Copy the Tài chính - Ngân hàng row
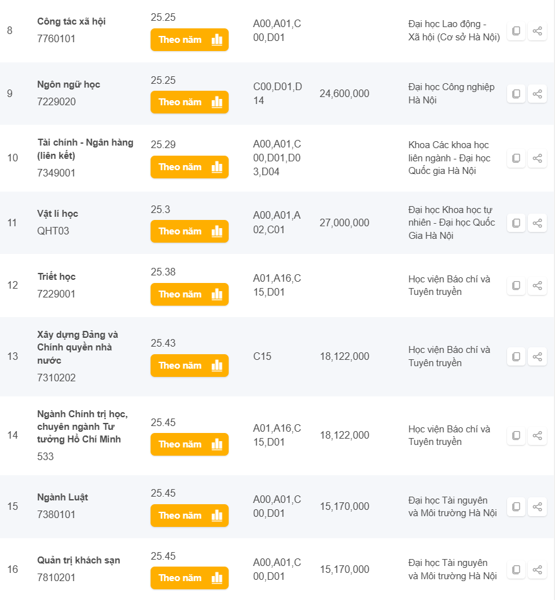 pos(516,158)
